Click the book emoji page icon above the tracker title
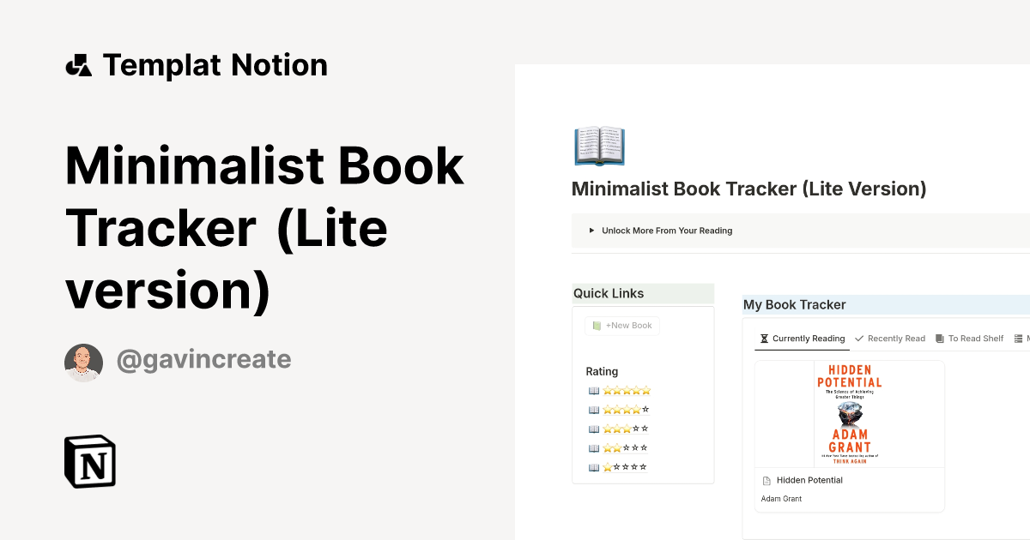The image size is (1030, 540). point(598,146)
